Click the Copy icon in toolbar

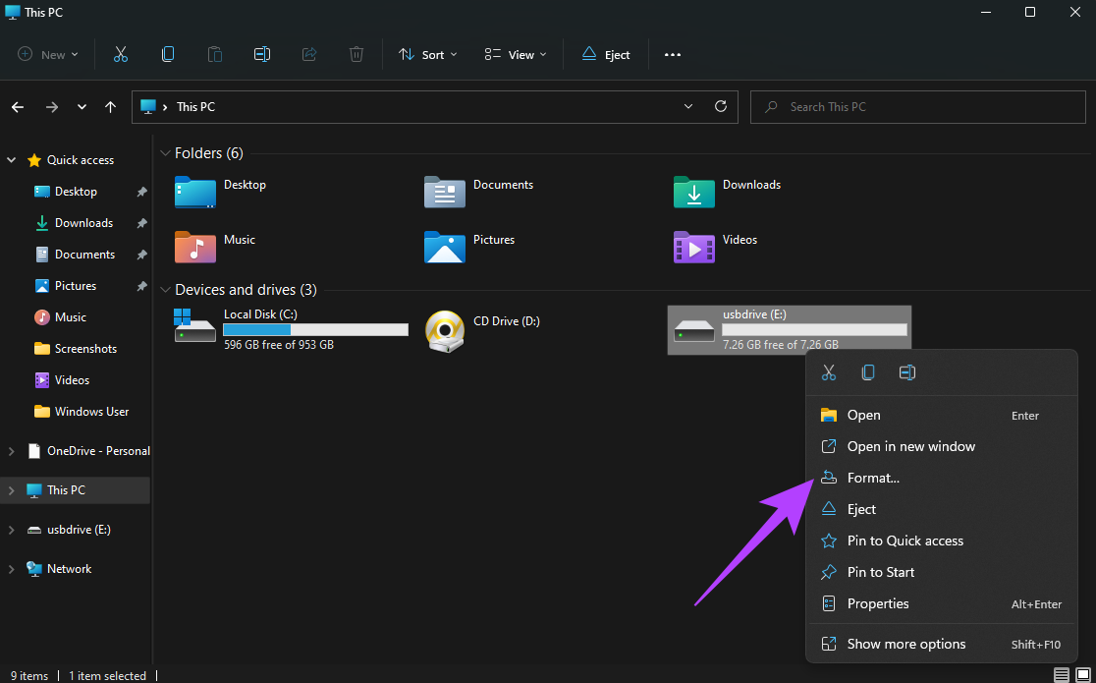point(168,55)
